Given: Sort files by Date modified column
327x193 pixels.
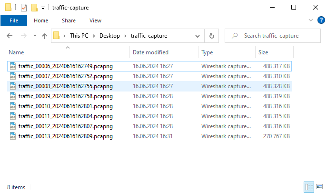Looking at the screenshot, I should point(150,52).
